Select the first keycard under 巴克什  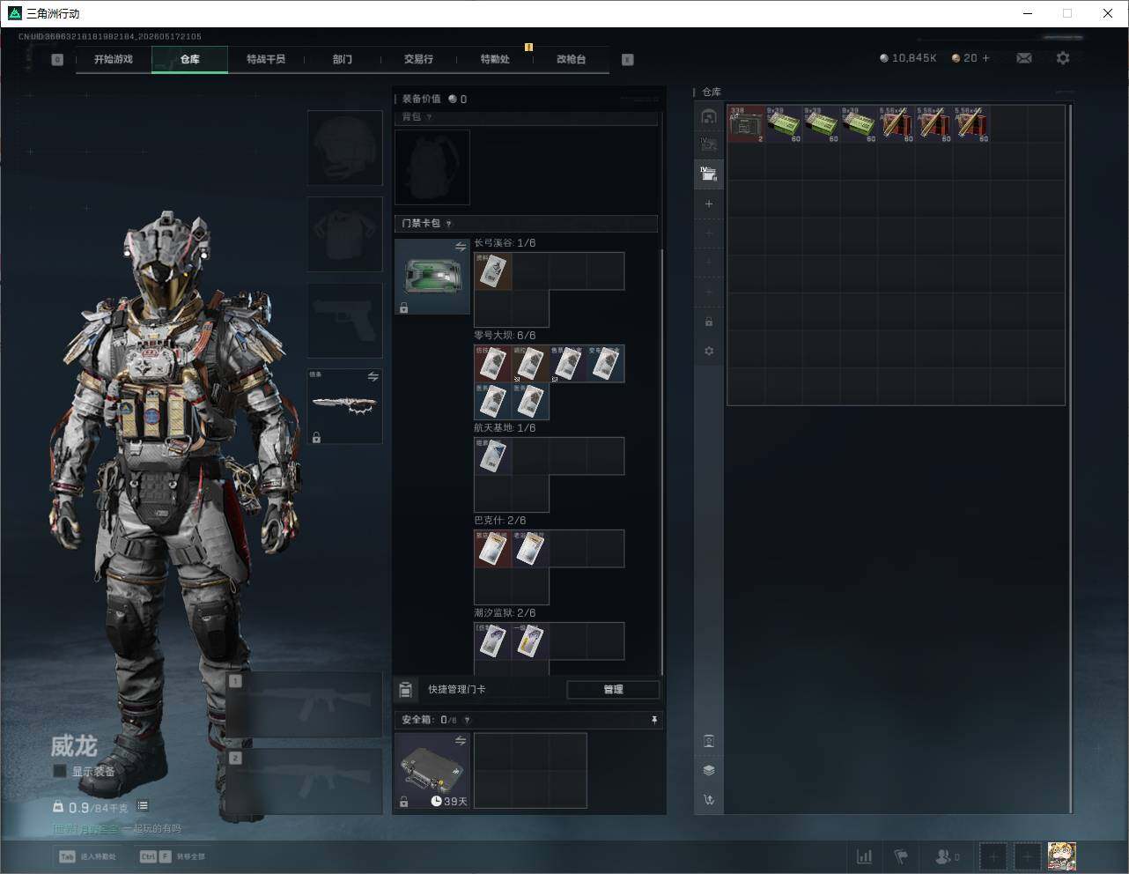(x=493, y=549)
